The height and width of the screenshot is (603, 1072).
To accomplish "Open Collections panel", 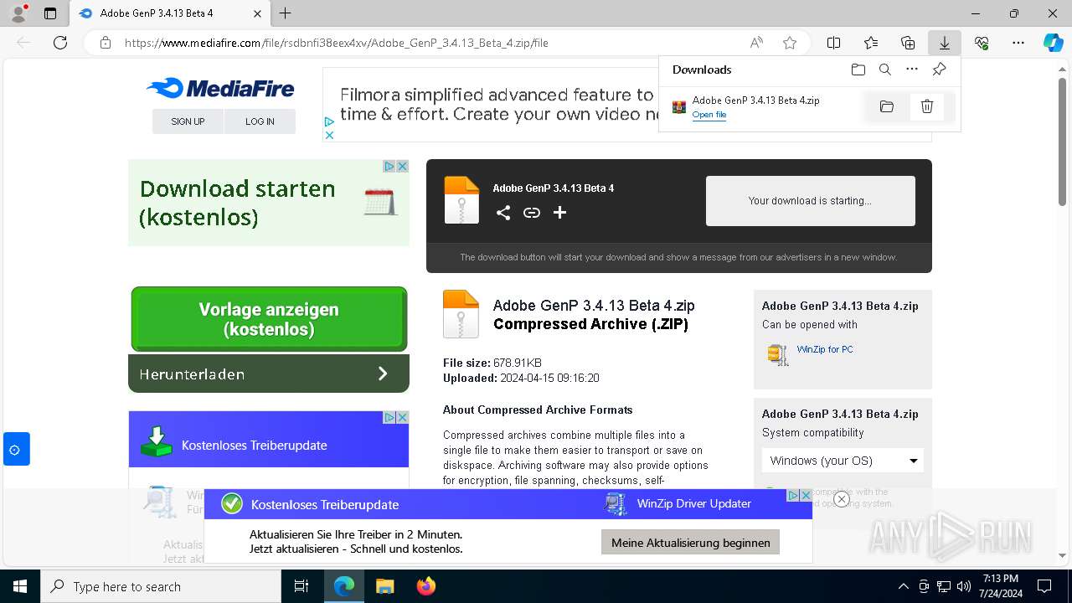I will click(x=908, y=43).
